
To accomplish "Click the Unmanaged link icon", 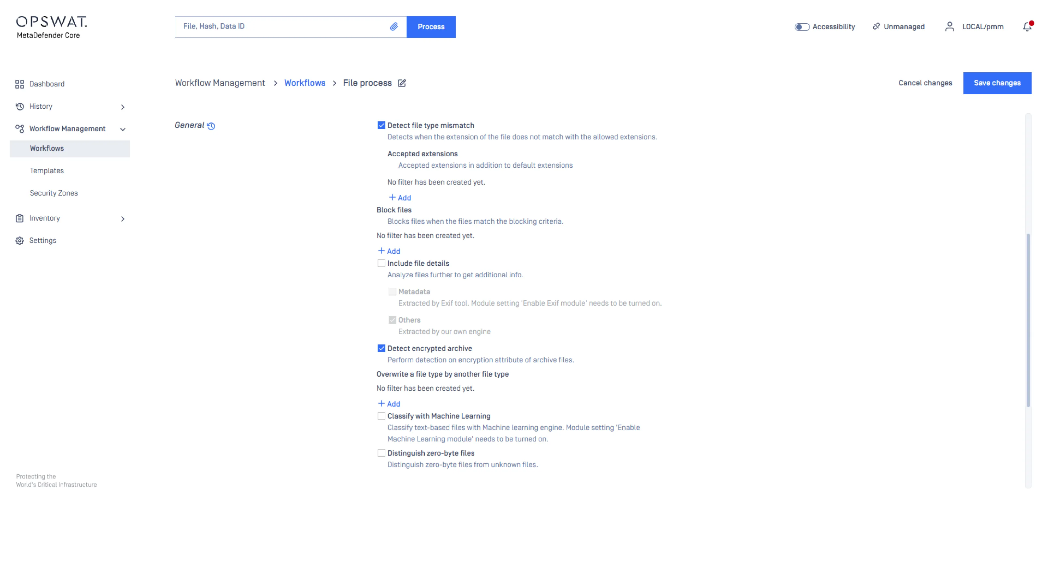I will tap(876, 26).
